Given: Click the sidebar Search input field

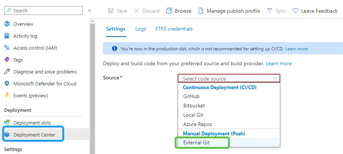Looking at the screenshot, I should [x=44, y=10].
